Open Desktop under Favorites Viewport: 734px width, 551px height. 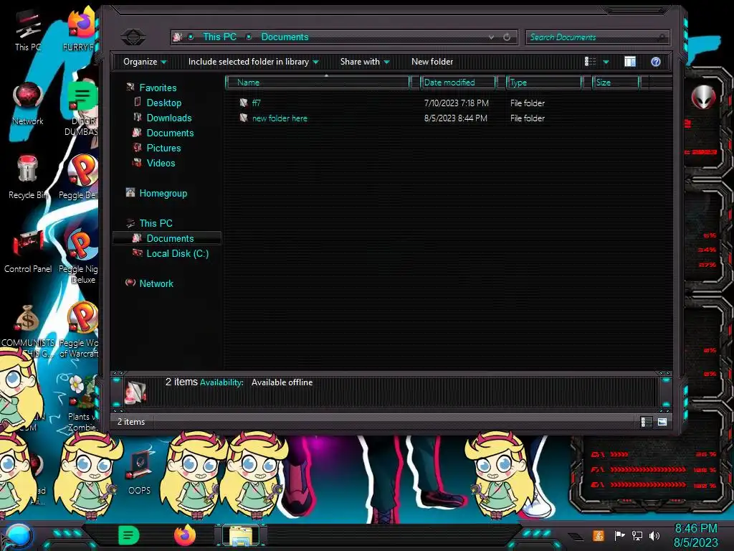[164, 103]
